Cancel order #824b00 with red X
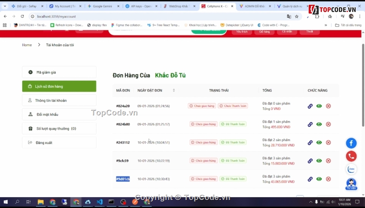 (x=328, y=124)
